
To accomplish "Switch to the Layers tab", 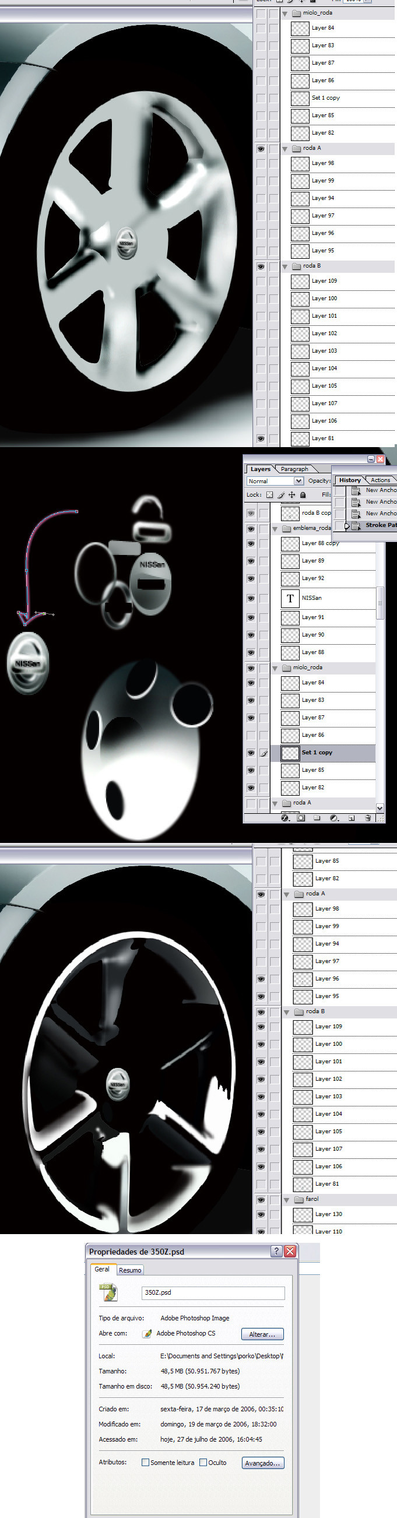I will coord(261,469).
